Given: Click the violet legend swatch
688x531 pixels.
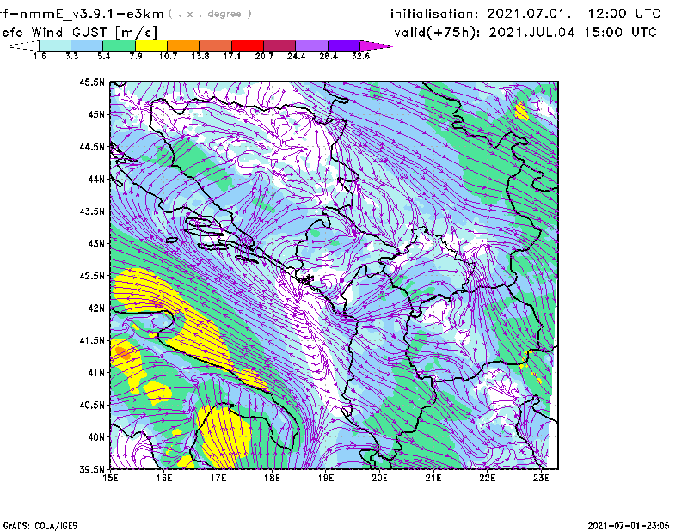Looking at the screenshot, I should (x=344, y=46).
